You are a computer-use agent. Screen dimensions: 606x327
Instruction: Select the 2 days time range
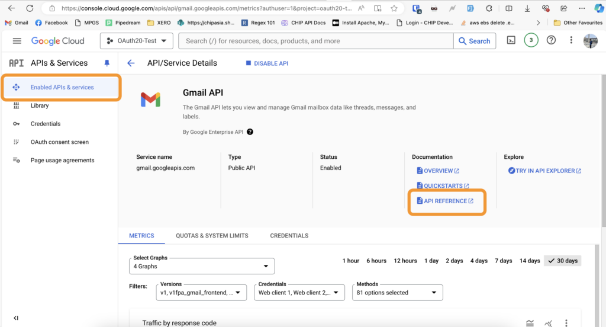(454, 261)
